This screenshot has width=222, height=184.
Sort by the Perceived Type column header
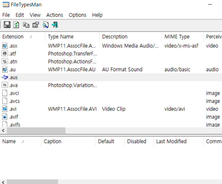pos(213,37)
